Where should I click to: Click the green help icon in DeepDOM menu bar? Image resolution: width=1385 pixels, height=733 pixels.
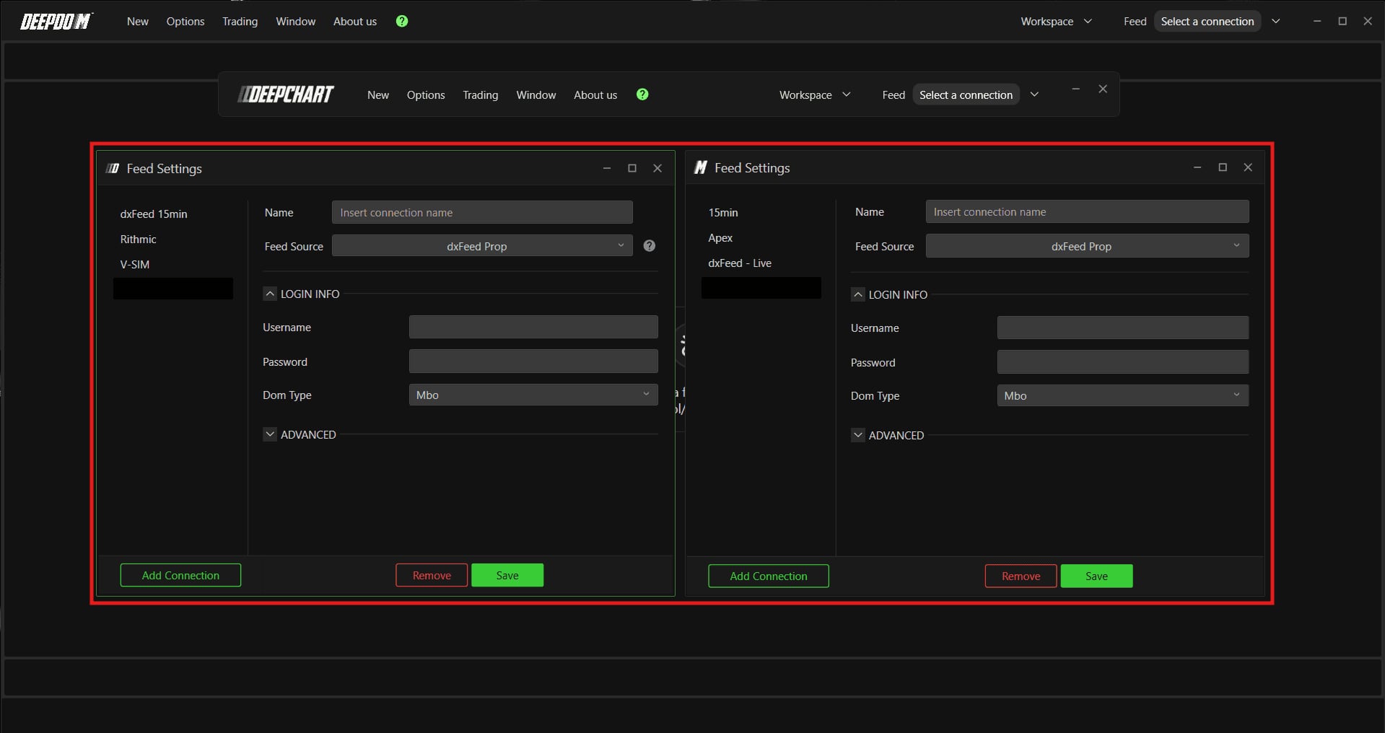402,21
